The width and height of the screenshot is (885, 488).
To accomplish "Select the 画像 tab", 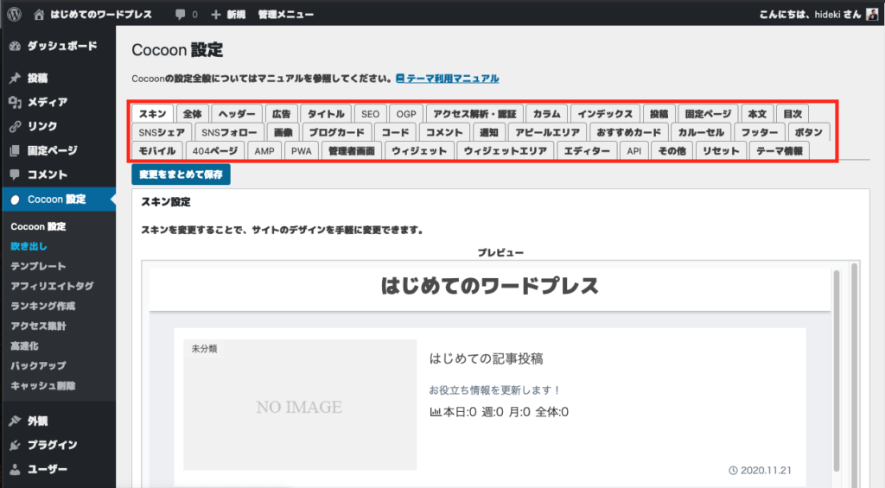I will coord(283,132).
